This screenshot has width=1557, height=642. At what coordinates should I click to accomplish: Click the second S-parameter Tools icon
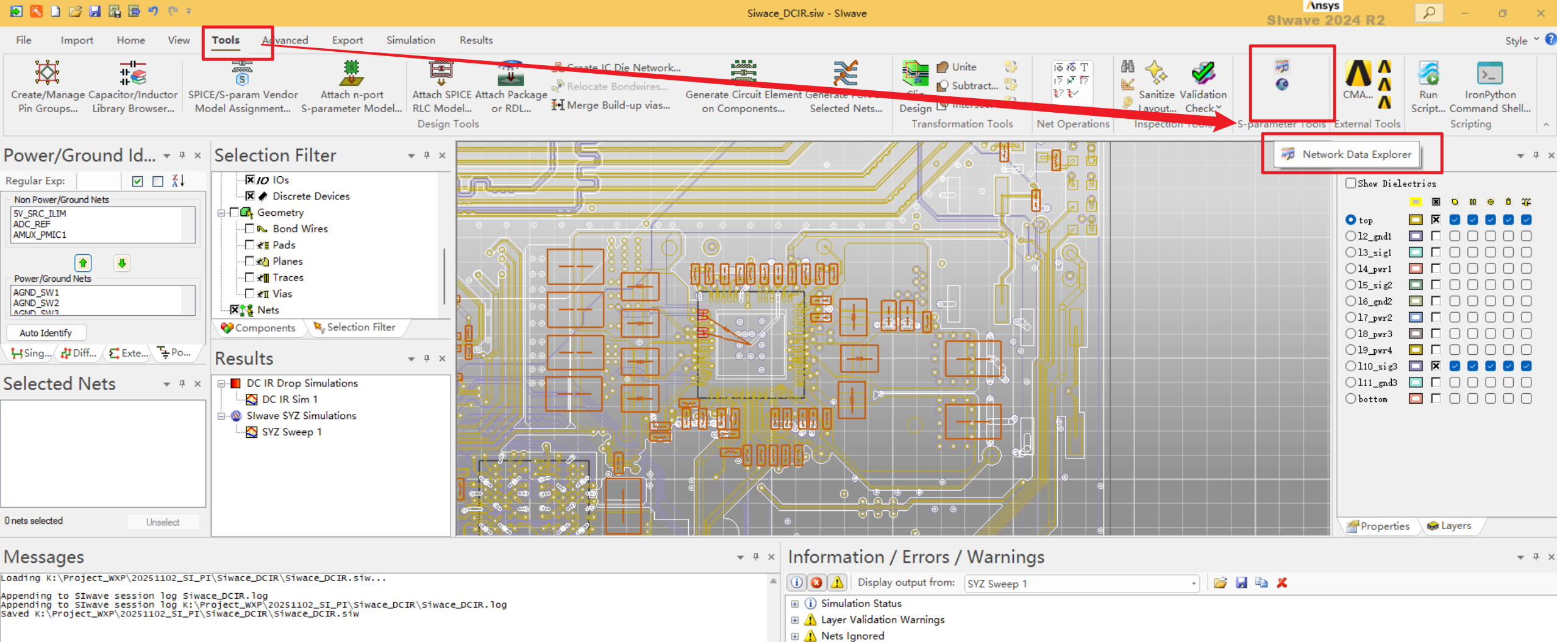click(x=1282, y=85)
